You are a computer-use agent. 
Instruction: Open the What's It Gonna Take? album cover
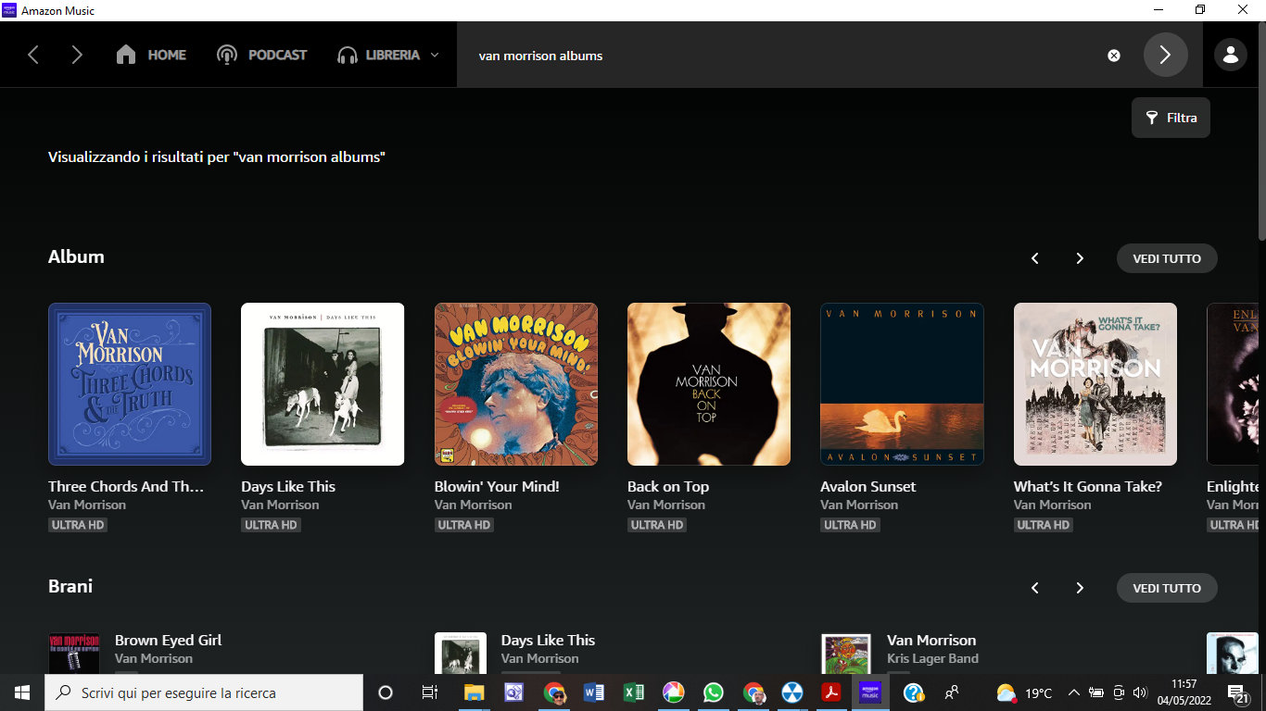[1095, 384]
